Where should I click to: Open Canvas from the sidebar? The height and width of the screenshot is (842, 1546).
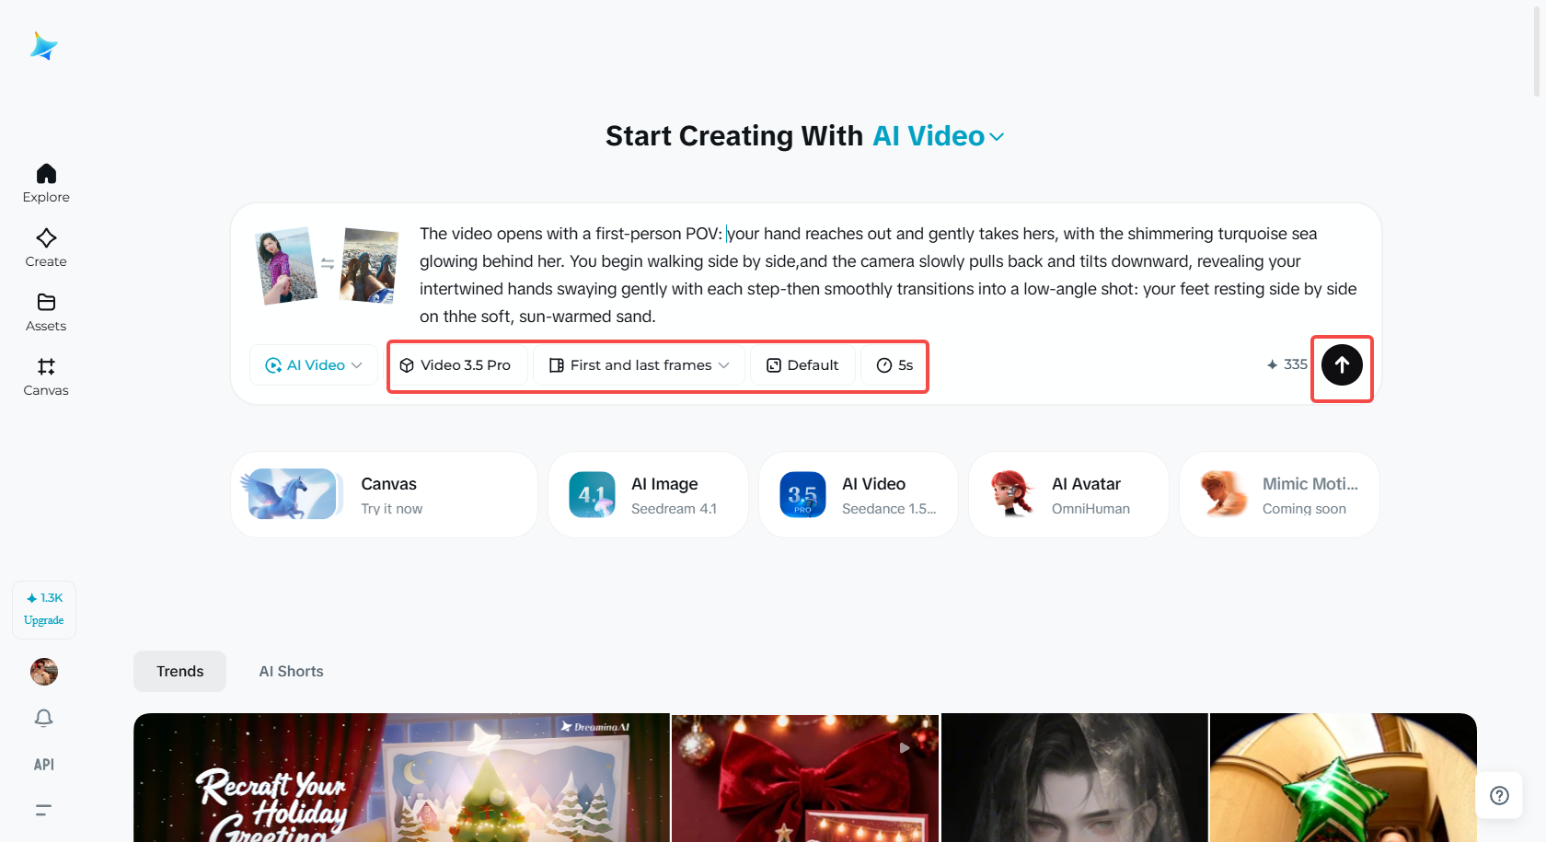click(46, 377)
